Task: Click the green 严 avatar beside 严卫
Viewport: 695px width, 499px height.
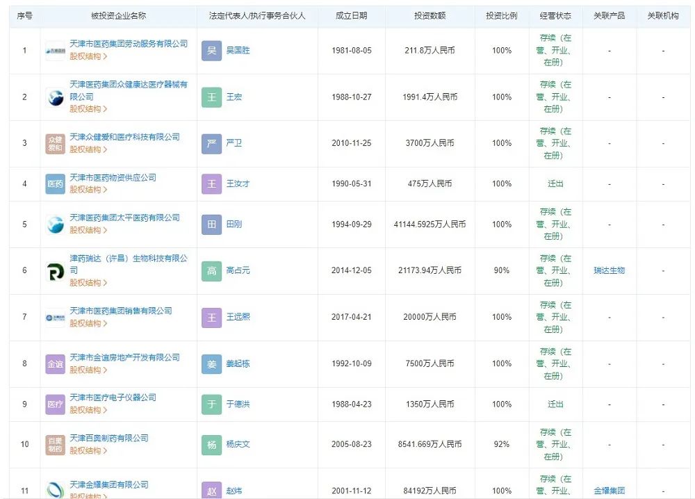Action: 212,143
